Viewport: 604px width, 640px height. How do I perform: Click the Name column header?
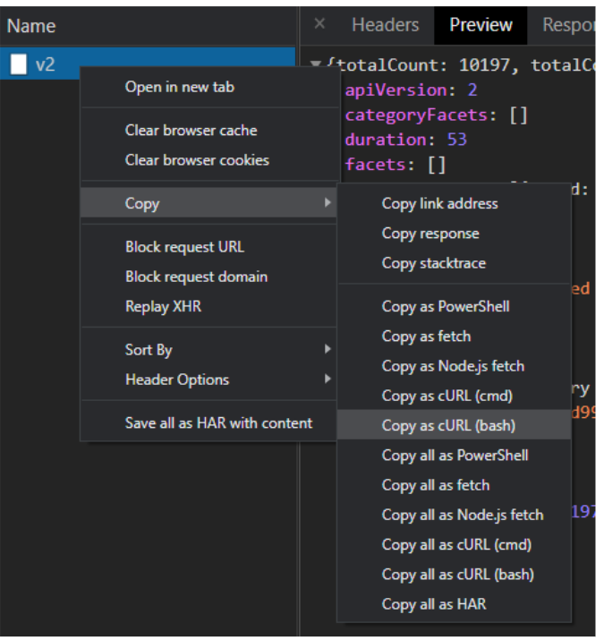coord(31,26)
